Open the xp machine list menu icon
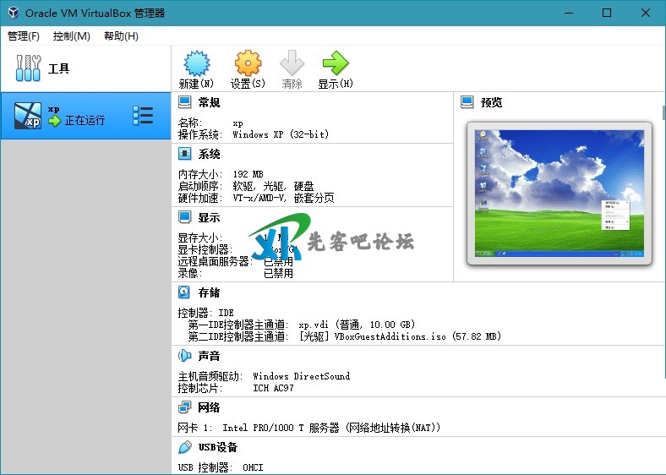Viewport: 666px width, 475px height. (143, 117)
